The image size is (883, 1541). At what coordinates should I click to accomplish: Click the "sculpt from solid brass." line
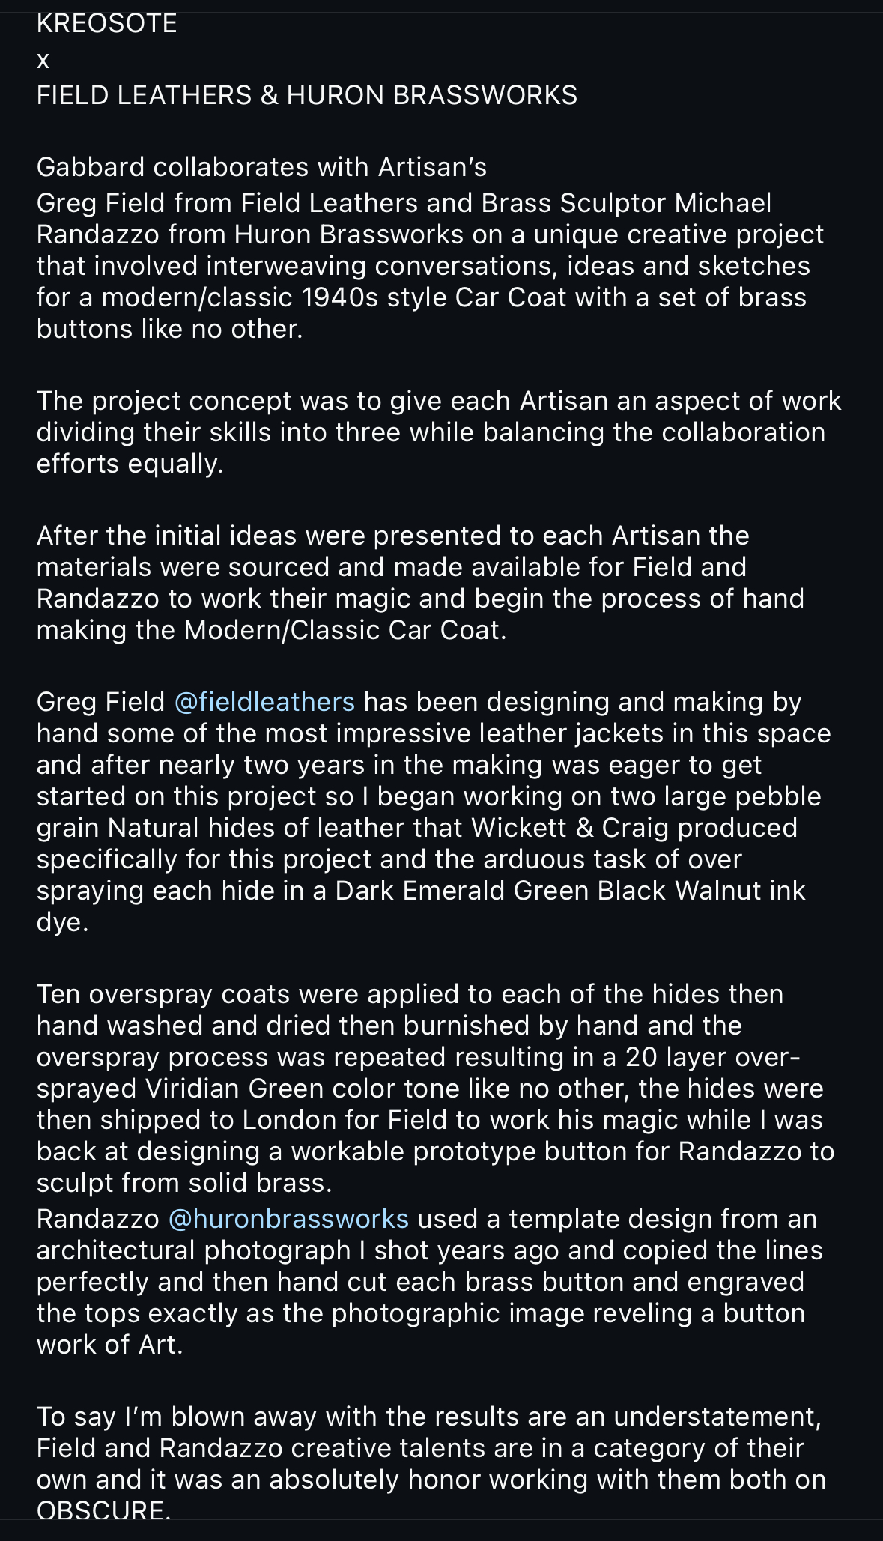click(184, 1183)
